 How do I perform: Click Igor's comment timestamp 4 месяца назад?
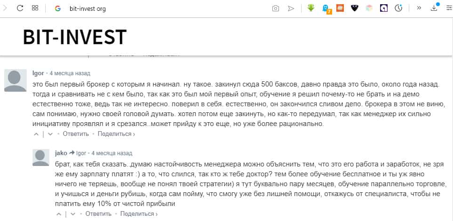pyautogui.click(x=70, y=73)
